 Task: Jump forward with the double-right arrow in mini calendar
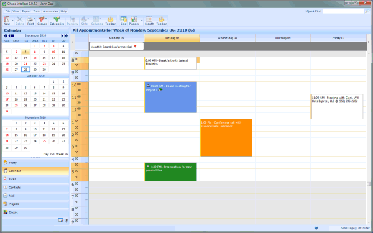[x=66, y=35]
